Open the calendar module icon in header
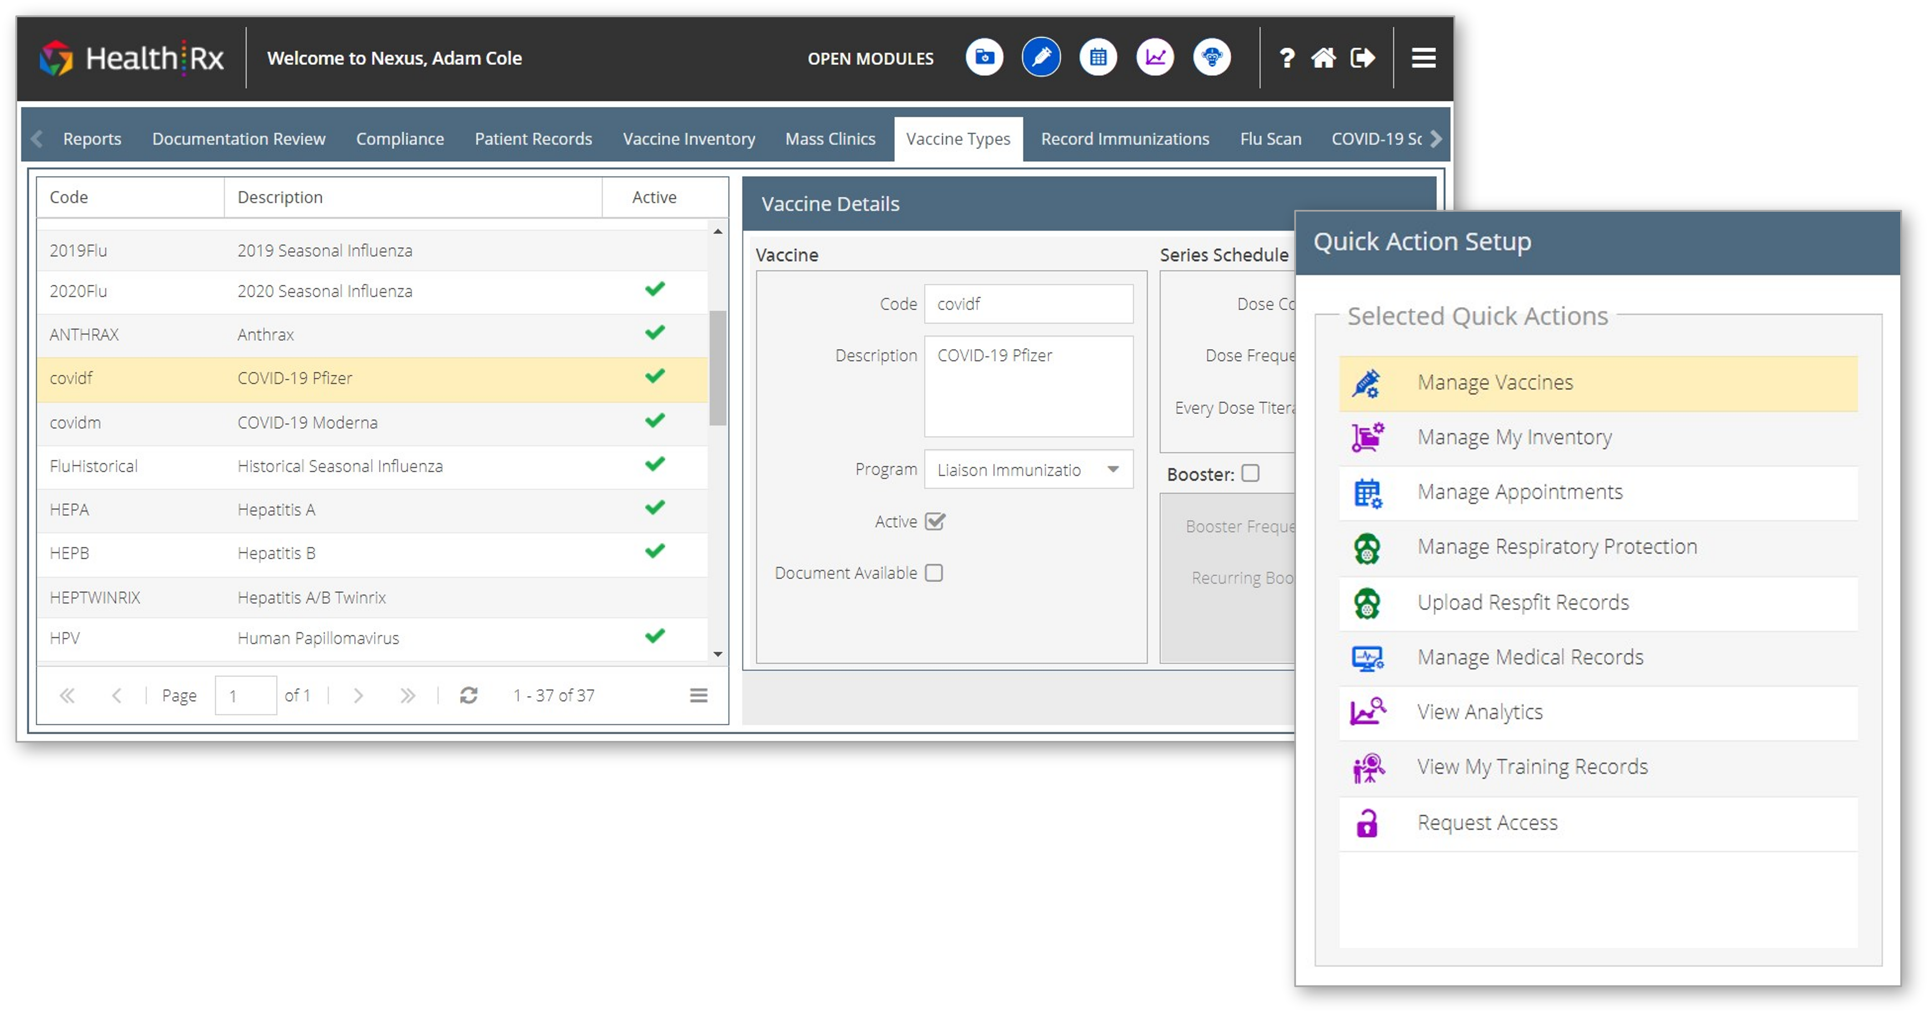 click(1097, 58)
